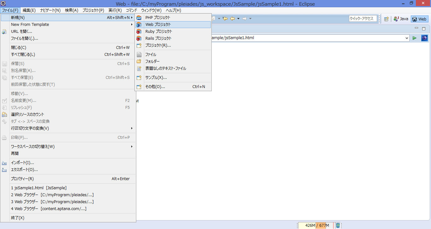
Task: Open back history dropdown arrow
Action: point(238,19)
